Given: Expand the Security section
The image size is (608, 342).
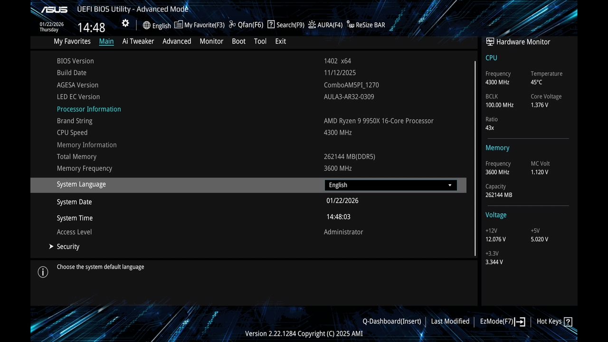Looking at the screenshot, I should click(x=68, y=247).
